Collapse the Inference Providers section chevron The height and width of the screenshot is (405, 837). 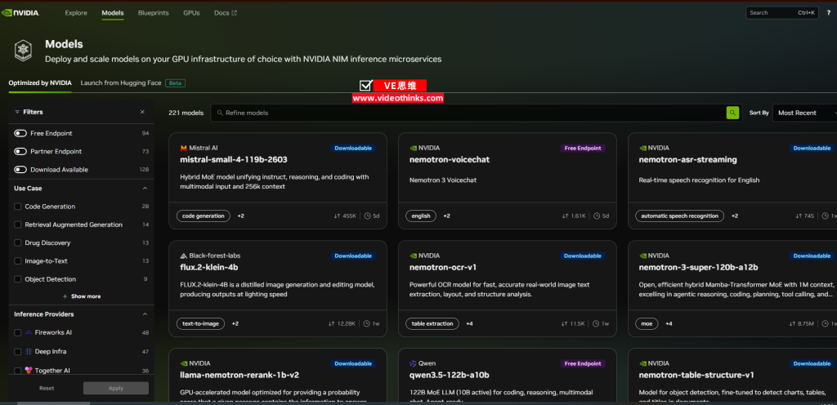point(145,314)
